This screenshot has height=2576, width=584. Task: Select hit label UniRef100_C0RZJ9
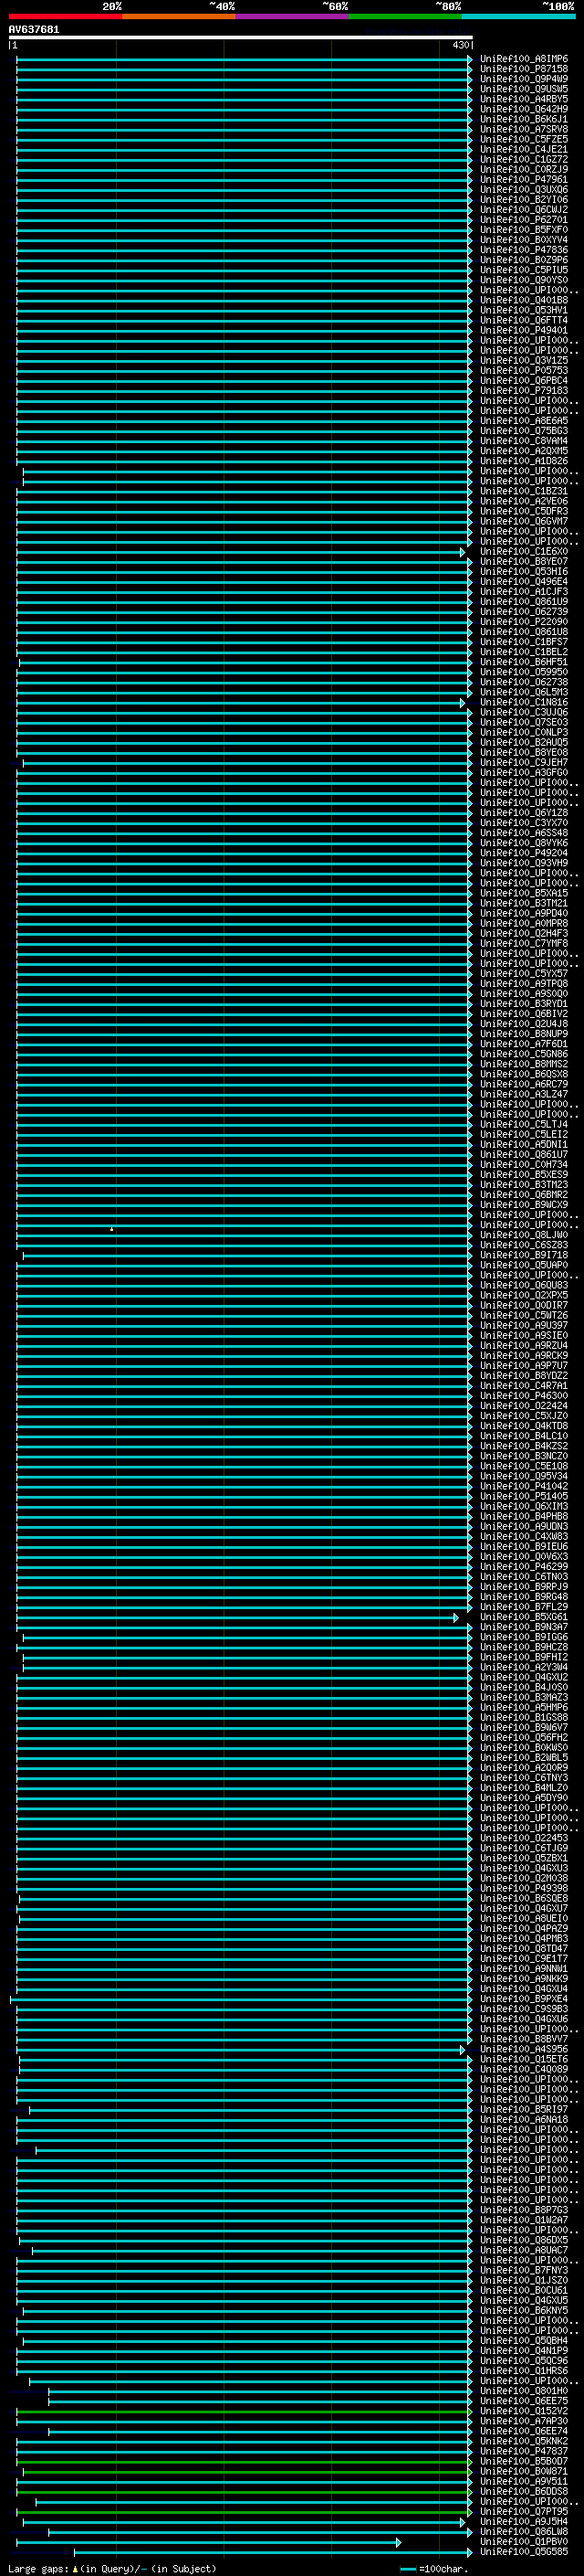[524, 170]
